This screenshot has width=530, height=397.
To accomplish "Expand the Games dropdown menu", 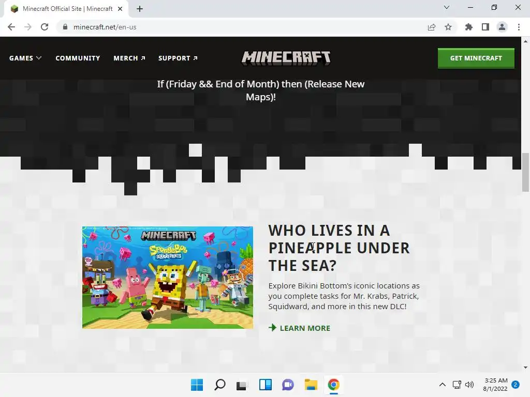I will coord(25,58).
